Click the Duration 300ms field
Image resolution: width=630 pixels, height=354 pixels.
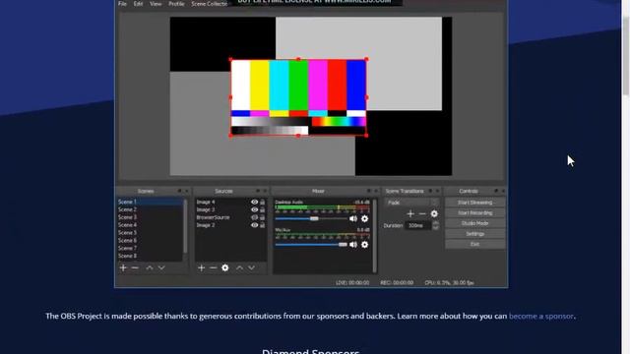tap(418, 225)
